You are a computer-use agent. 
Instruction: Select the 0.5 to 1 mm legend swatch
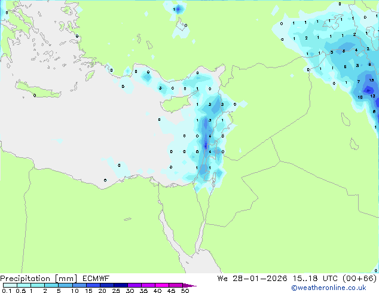tap(24, 285)
